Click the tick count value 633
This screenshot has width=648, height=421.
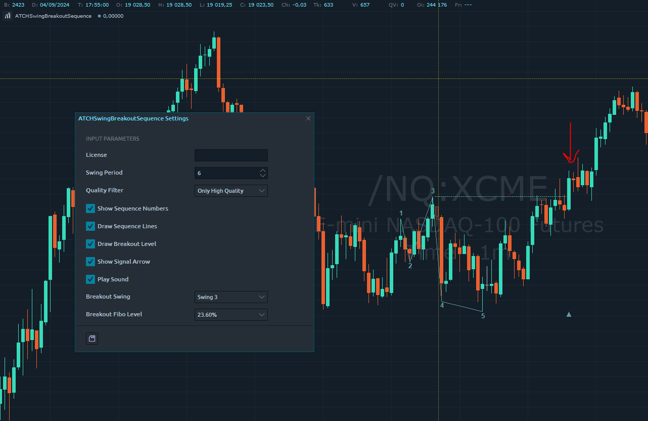(329, 5)
